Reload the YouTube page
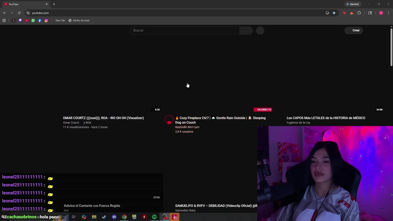This screenshot has width=393, height=221. tap(19, 13)
